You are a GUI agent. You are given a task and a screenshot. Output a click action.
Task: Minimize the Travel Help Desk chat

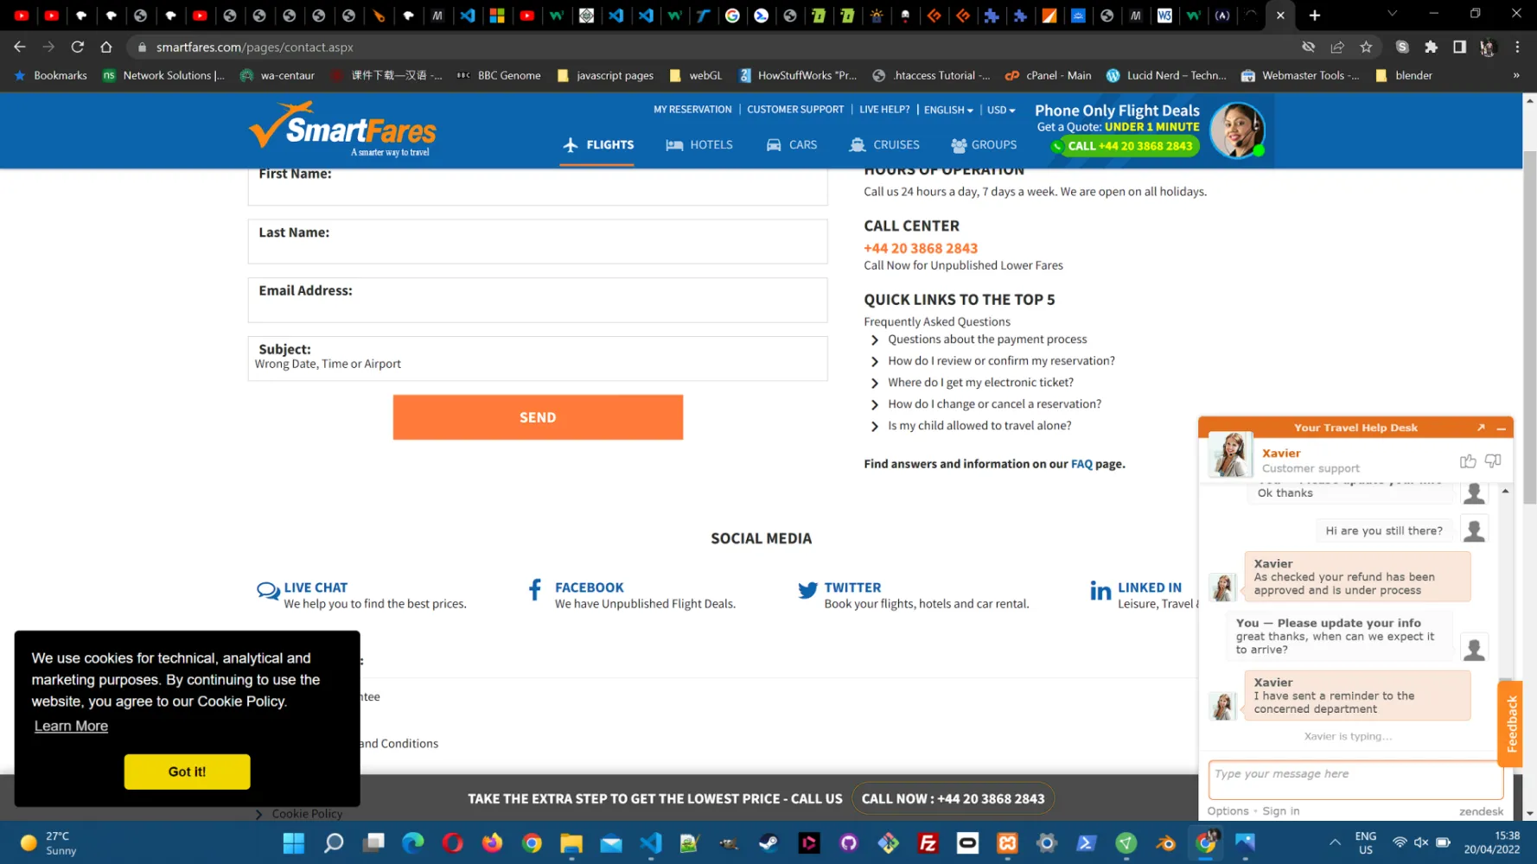click(1502, 429)
